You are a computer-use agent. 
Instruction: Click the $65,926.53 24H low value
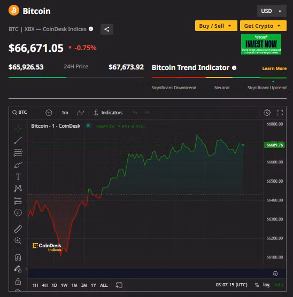click(26, 67)
